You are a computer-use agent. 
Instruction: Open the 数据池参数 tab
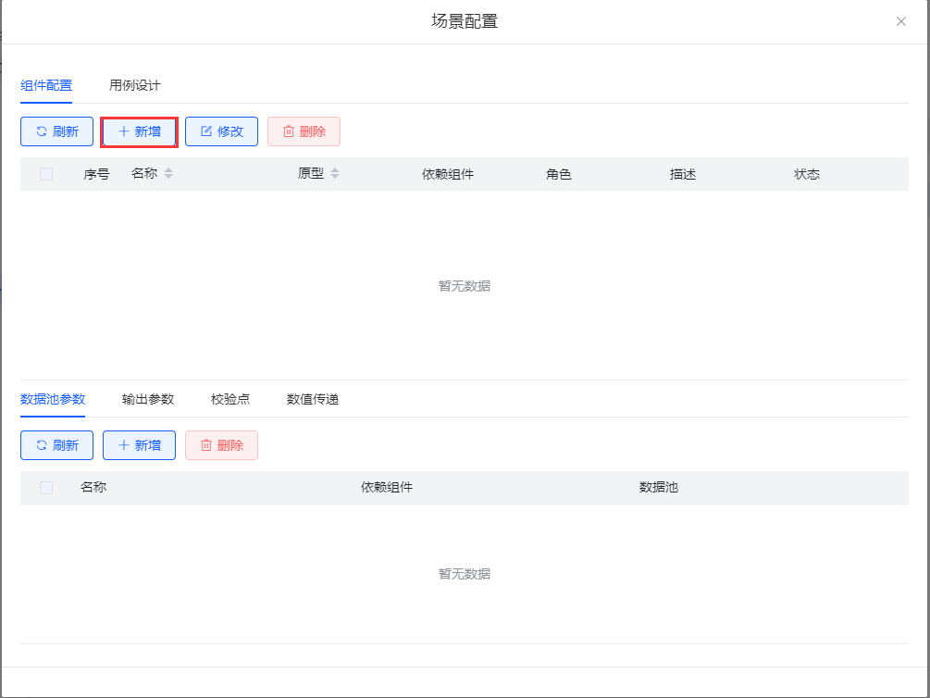coord(53,399)
